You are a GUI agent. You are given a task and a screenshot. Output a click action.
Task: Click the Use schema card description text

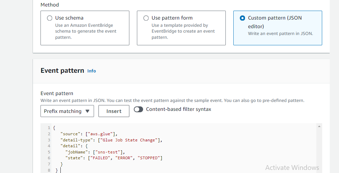coord(86,31)
